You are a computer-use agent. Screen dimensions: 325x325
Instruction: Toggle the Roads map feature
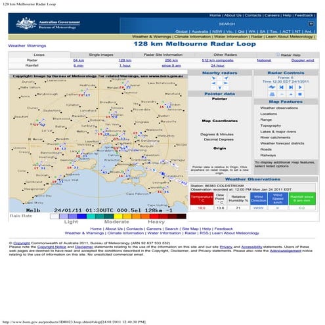coord(266,149)
